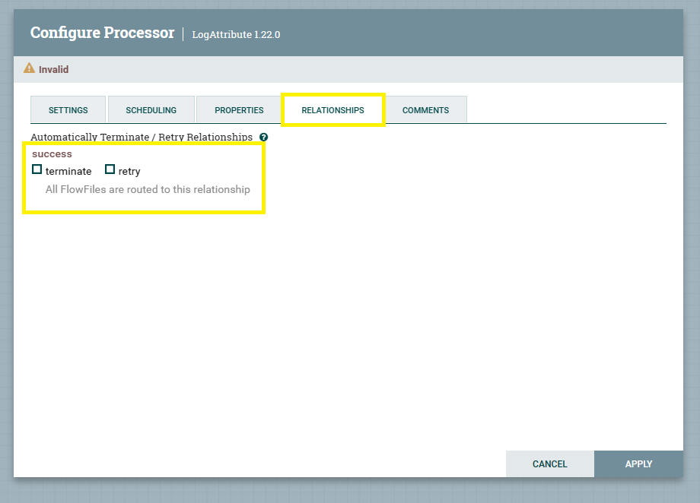Image resolution: width=700 pixels, height=503 pixels.
Task: Select the Relationships tab
Action: click(333, 109)
